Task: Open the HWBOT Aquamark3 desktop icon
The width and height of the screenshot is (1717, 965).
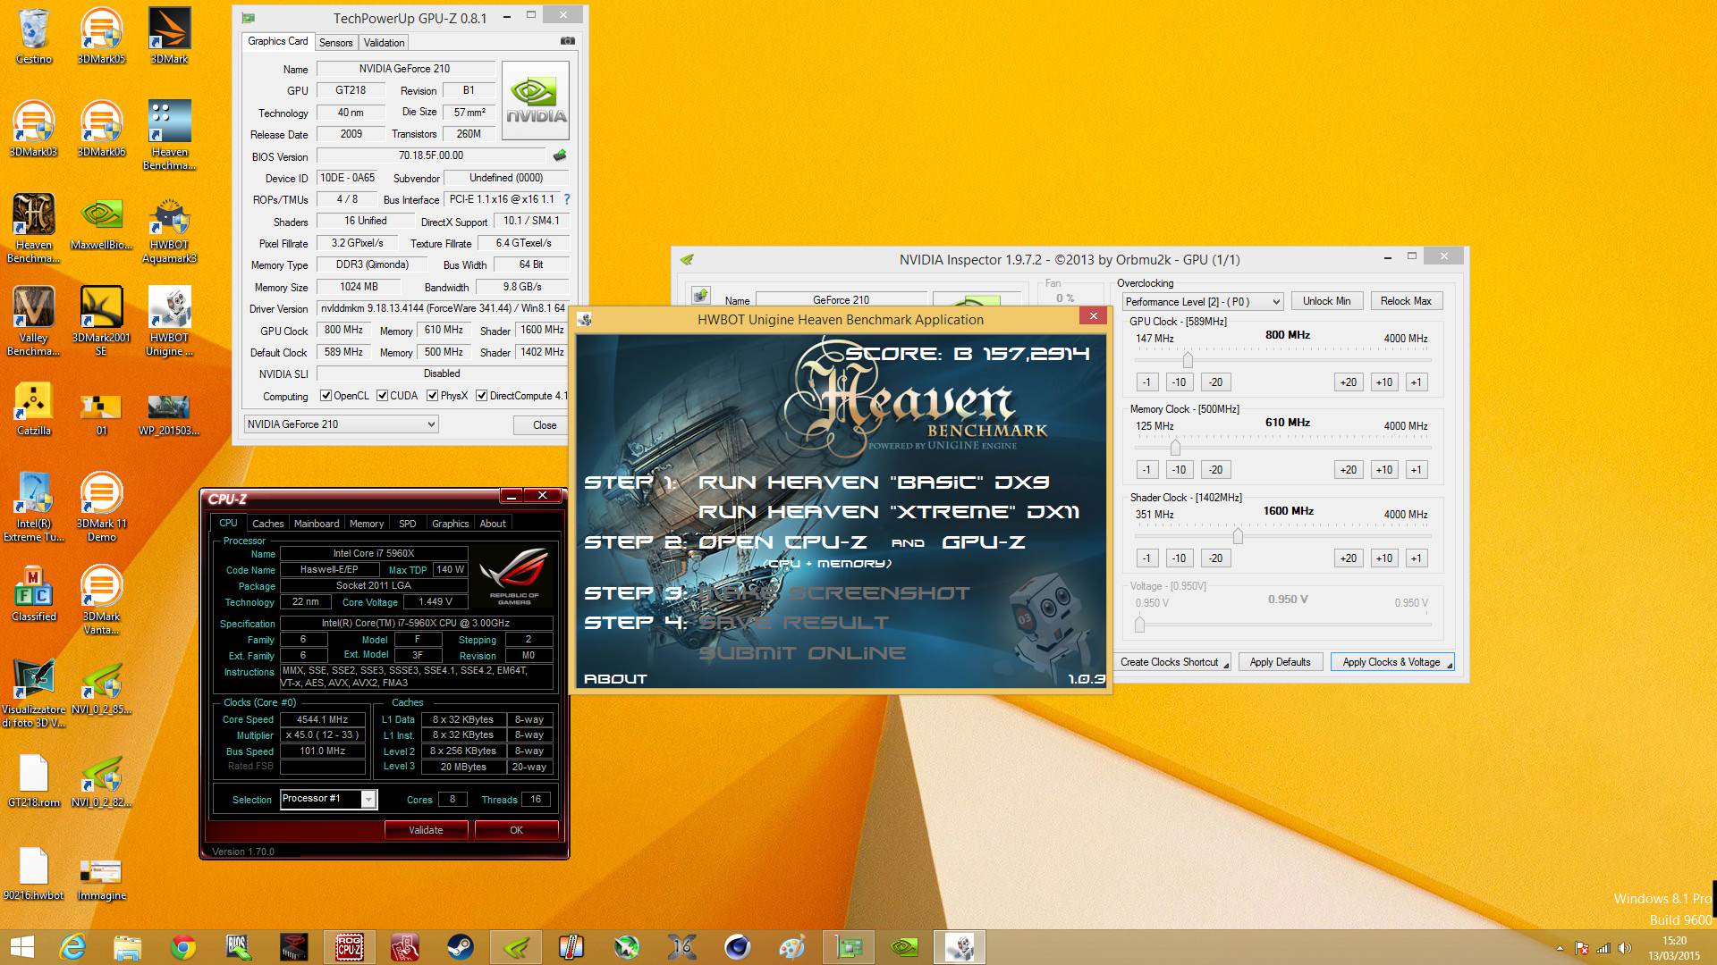Action: 169,229
